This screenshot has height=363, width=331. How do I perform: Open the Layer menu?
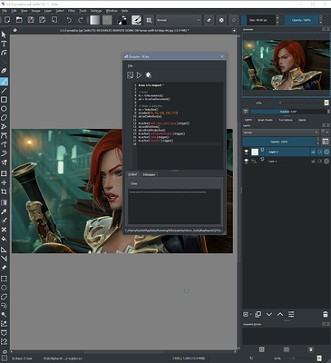tap(48, 11)
